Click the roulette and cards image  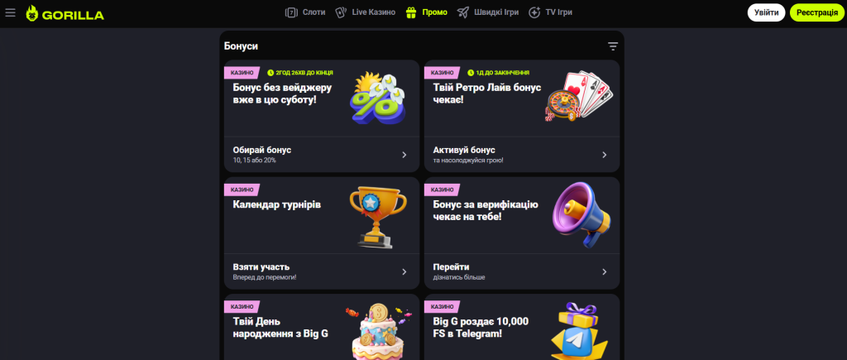(579, 96)
